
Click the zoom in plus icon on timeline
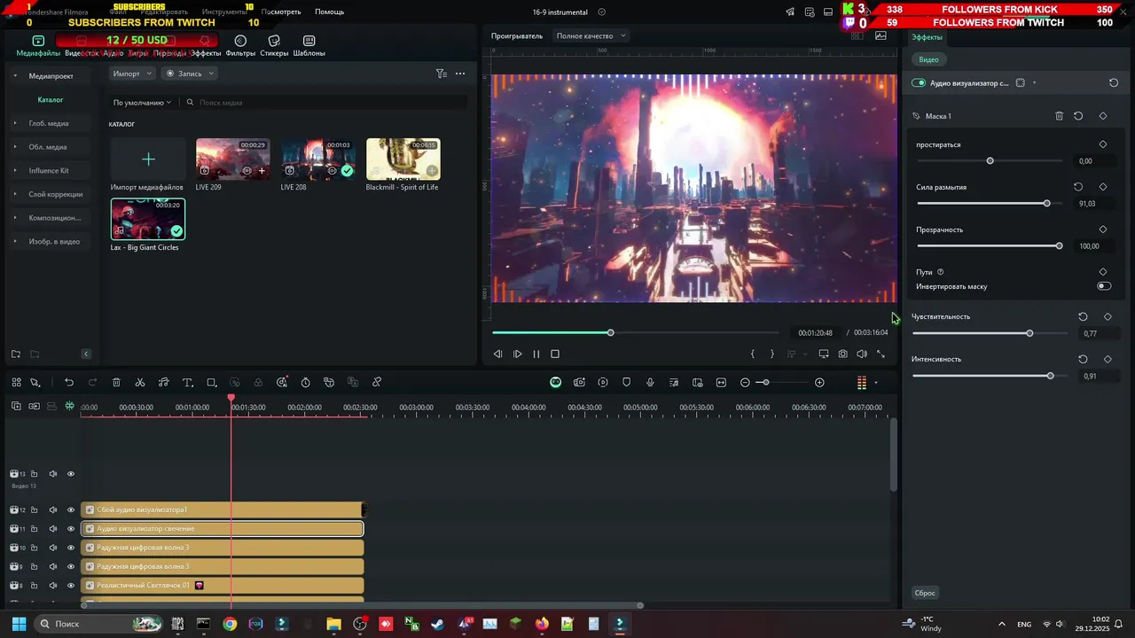pos(819,383)
